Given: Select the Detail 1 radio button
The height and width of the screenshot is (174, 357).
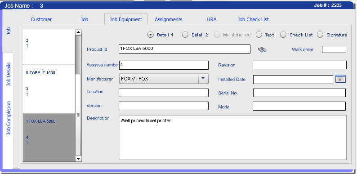Looking at the screenshot, I should pyautogui.click(x=150, y=35).
